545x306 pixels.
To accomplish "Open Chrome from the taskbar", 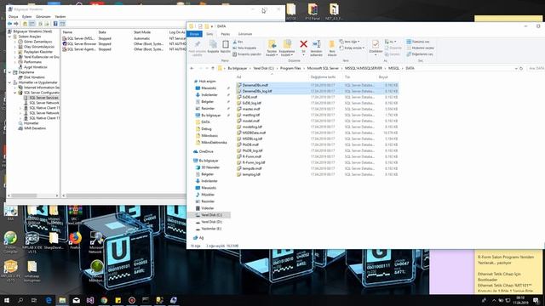I will click(104, 300).
